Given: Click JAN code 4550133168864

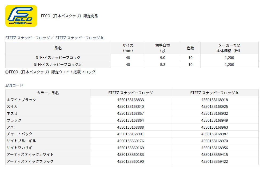Looking at the screenshot, I should point(130,120).
